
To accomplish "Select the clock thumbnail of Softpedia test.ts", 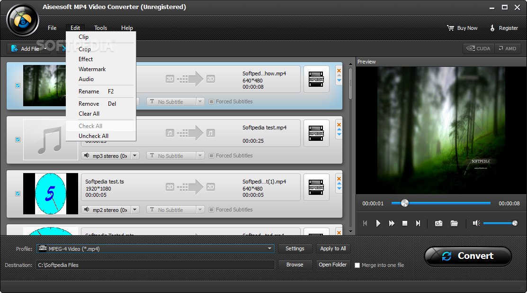I will point(50,194).
